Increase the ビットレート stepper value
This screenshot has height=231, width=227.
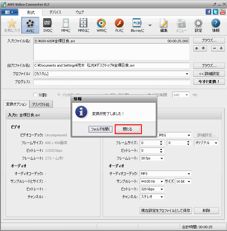pos(161,149)
